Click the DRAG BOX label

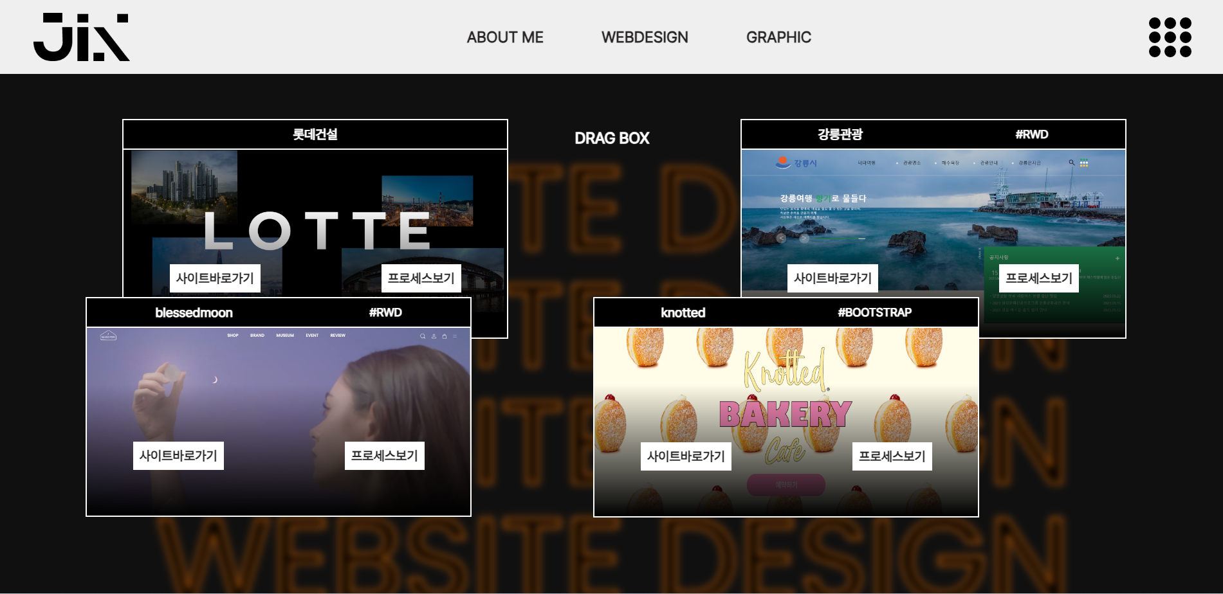click(612, 138)
